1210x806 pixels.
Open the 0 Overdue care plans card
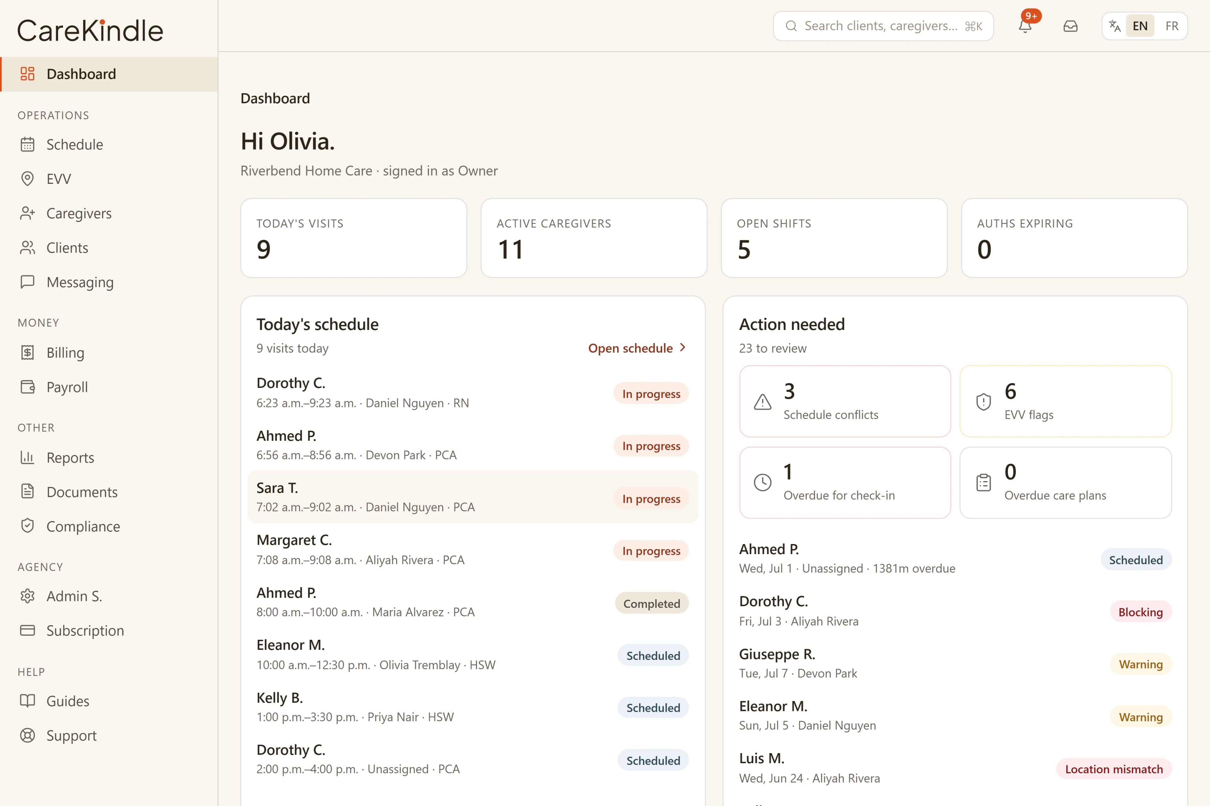[x=1065, y=482]
